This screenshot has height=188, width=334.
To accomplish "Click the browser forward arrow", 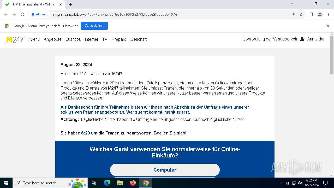I will [14, 14].
